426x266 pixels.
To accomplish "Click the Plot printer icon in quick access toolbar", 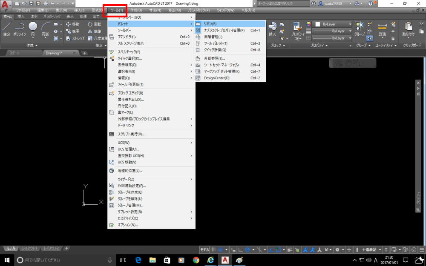I will 46,3.
